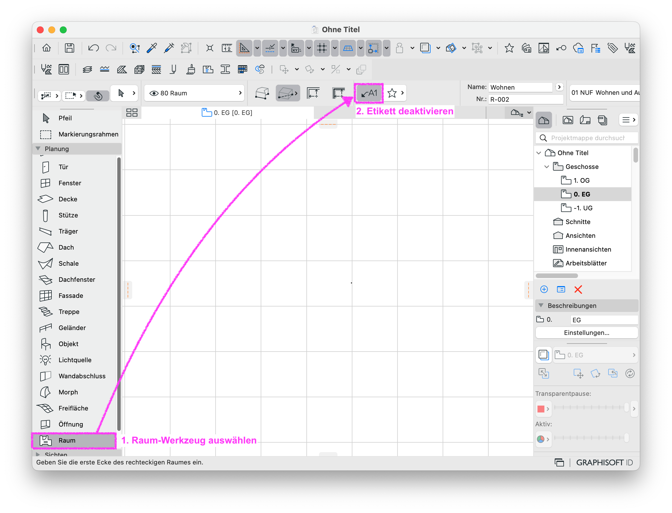Viewport: 672px width, 513px height.
Task: Choose the Markierungsrahmen marquee tool
Action: click(76, 134)
